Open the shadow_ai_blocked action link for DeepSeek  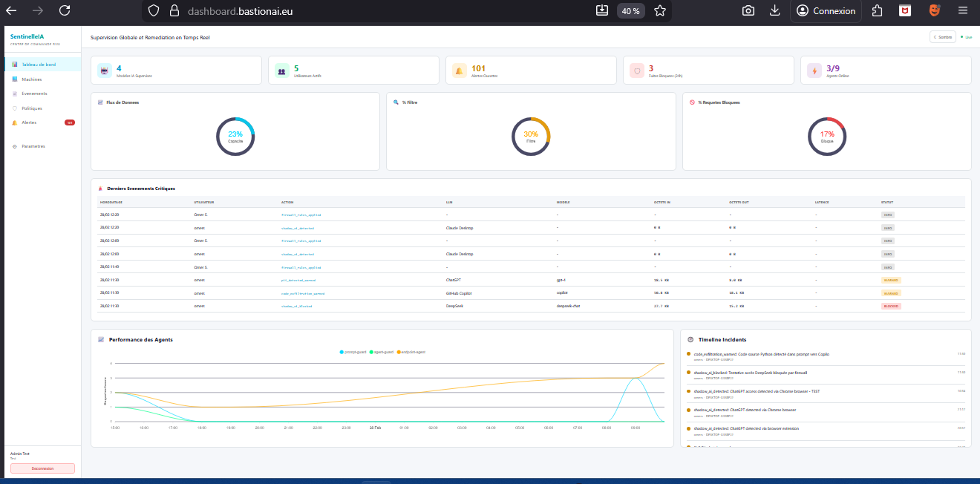pos(297,305)
